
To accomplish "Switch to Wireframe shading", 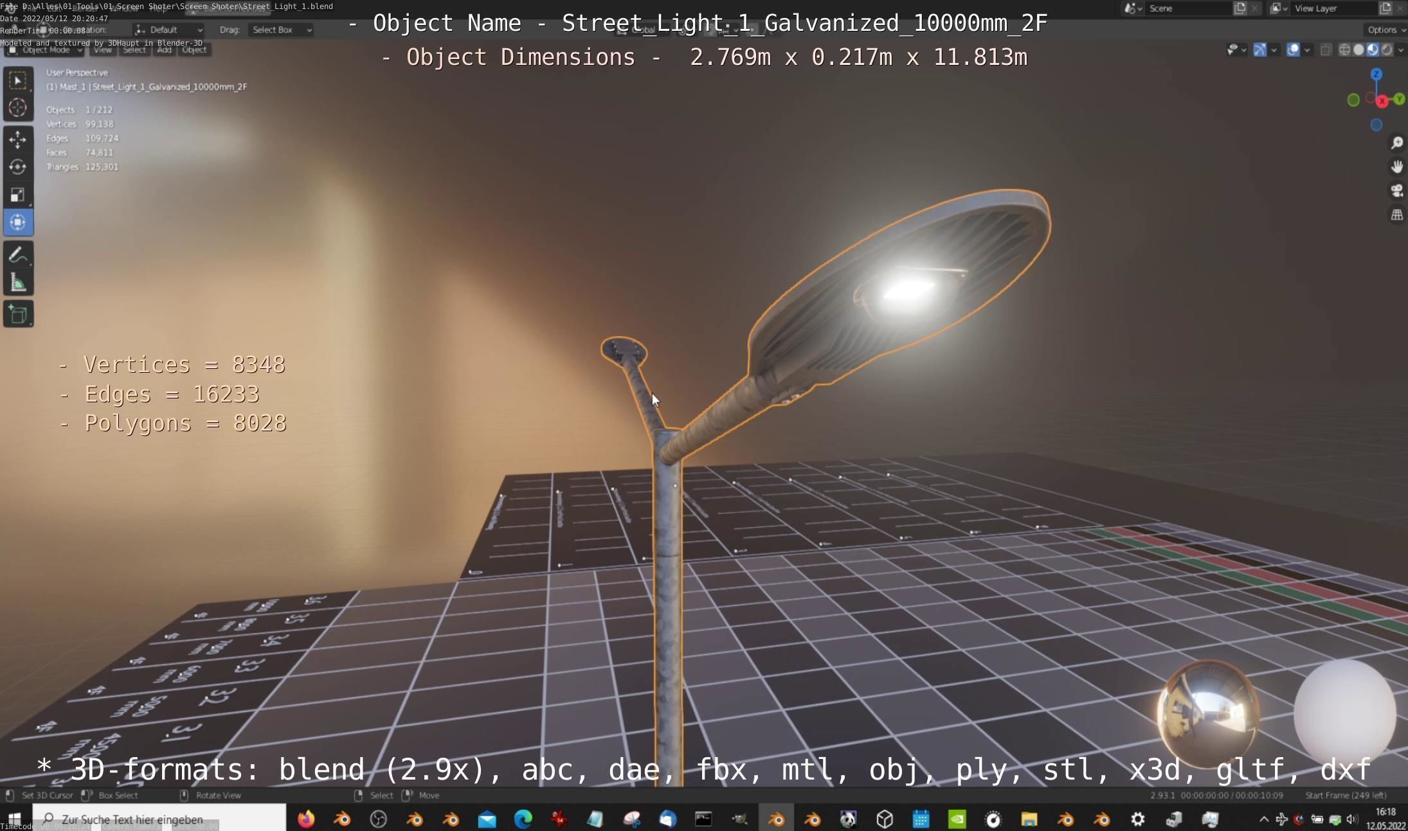I will pyautogui.click(x=1344, y=49).
